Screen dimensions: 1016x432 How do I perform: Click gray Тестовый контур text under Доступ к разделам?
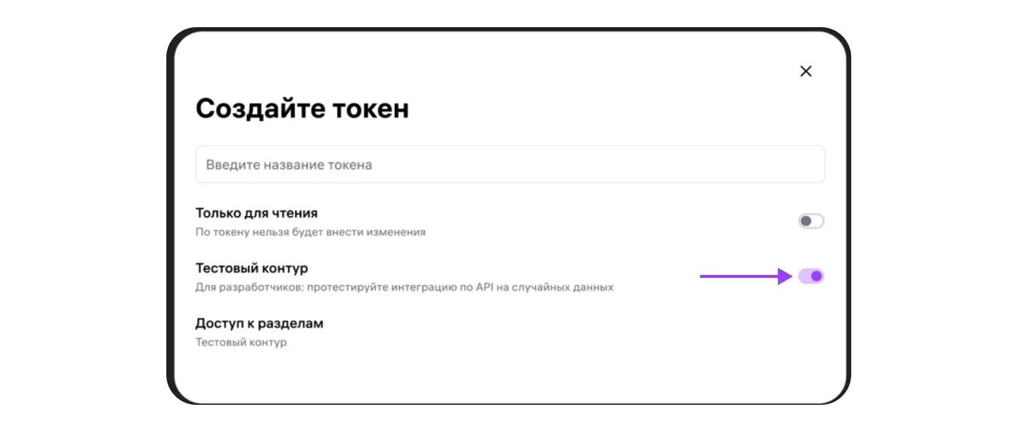click(x=241, y=342)
